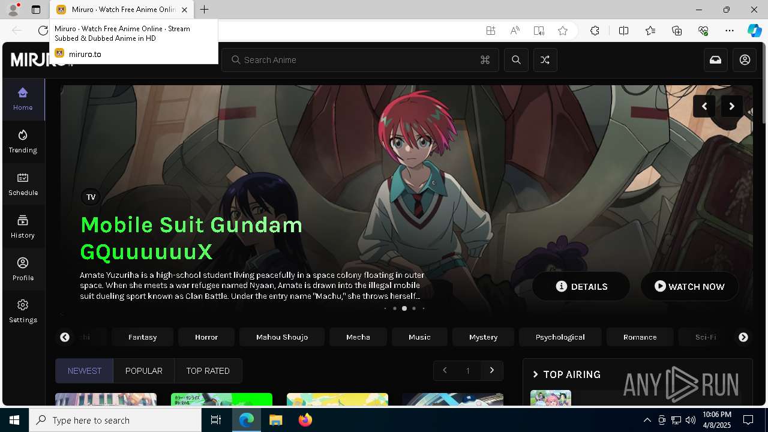768x432 pixels.
Task: Open the Profile sidebar section
Action: pos(23,269)
